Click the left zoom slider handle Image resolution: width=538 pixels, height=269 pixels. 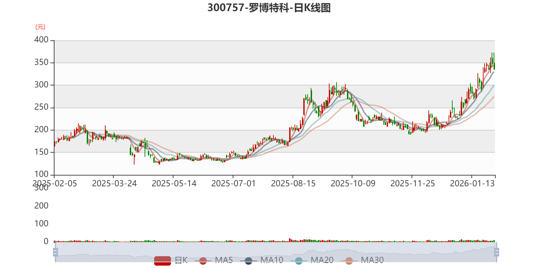tap(55, 252)
